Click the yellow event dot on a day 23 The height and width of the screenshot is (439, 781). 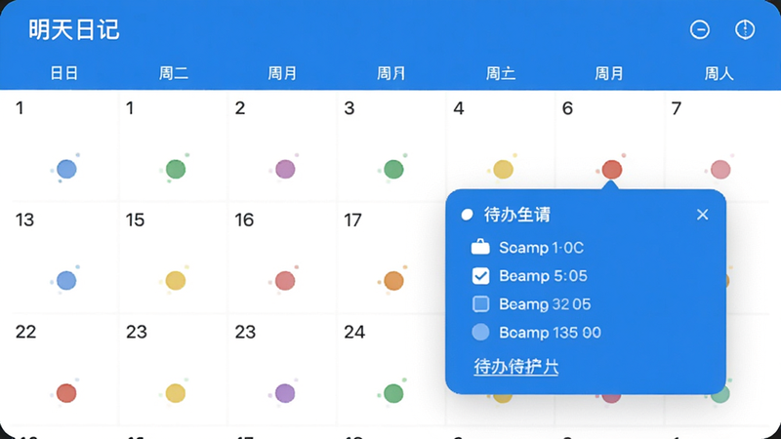[176, 393]
